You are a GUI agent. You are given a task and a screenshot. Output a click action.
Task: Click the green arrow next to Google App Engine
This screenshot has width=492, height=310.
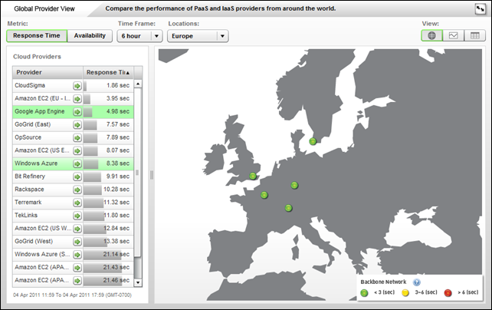tap(77, 111)
